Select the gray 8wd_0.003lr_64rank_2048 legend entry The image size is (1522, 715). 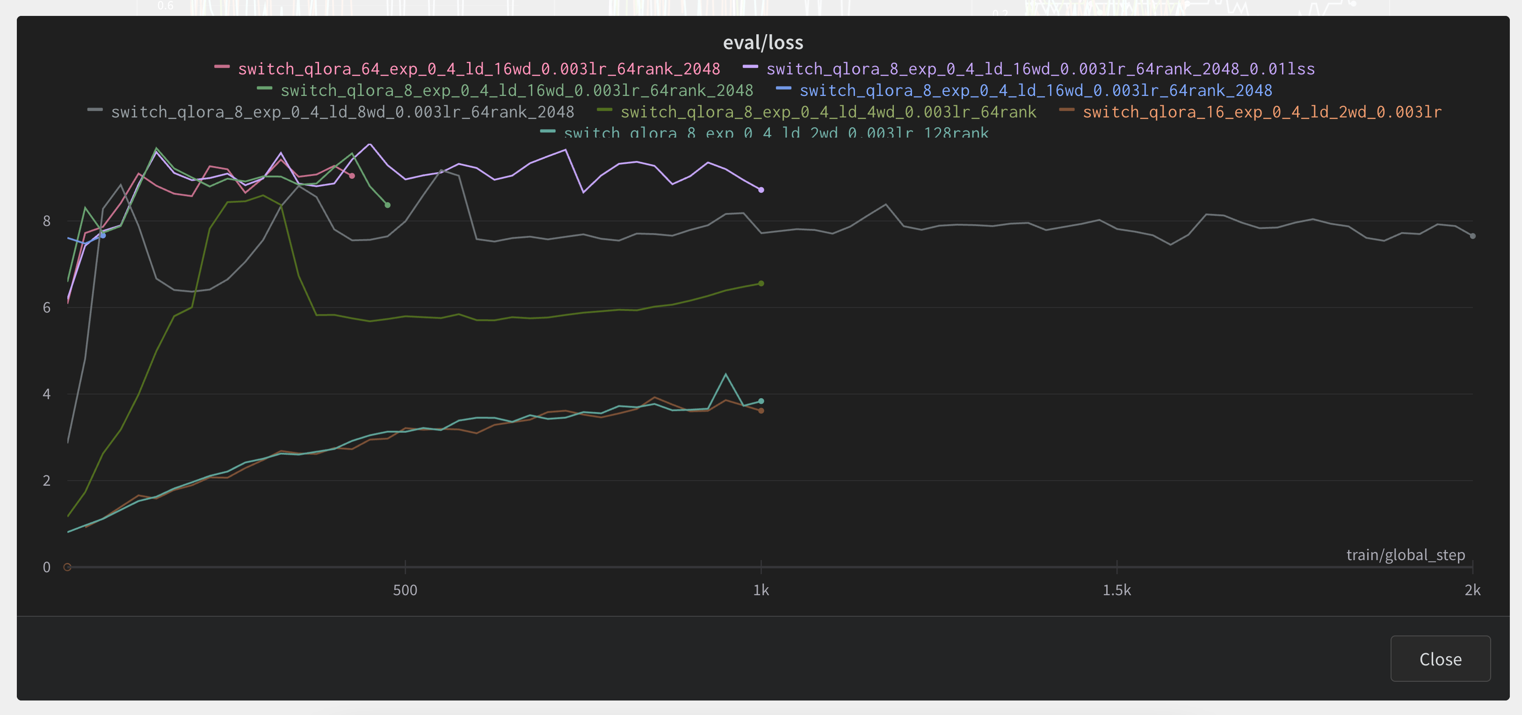(x=342, y=112)
